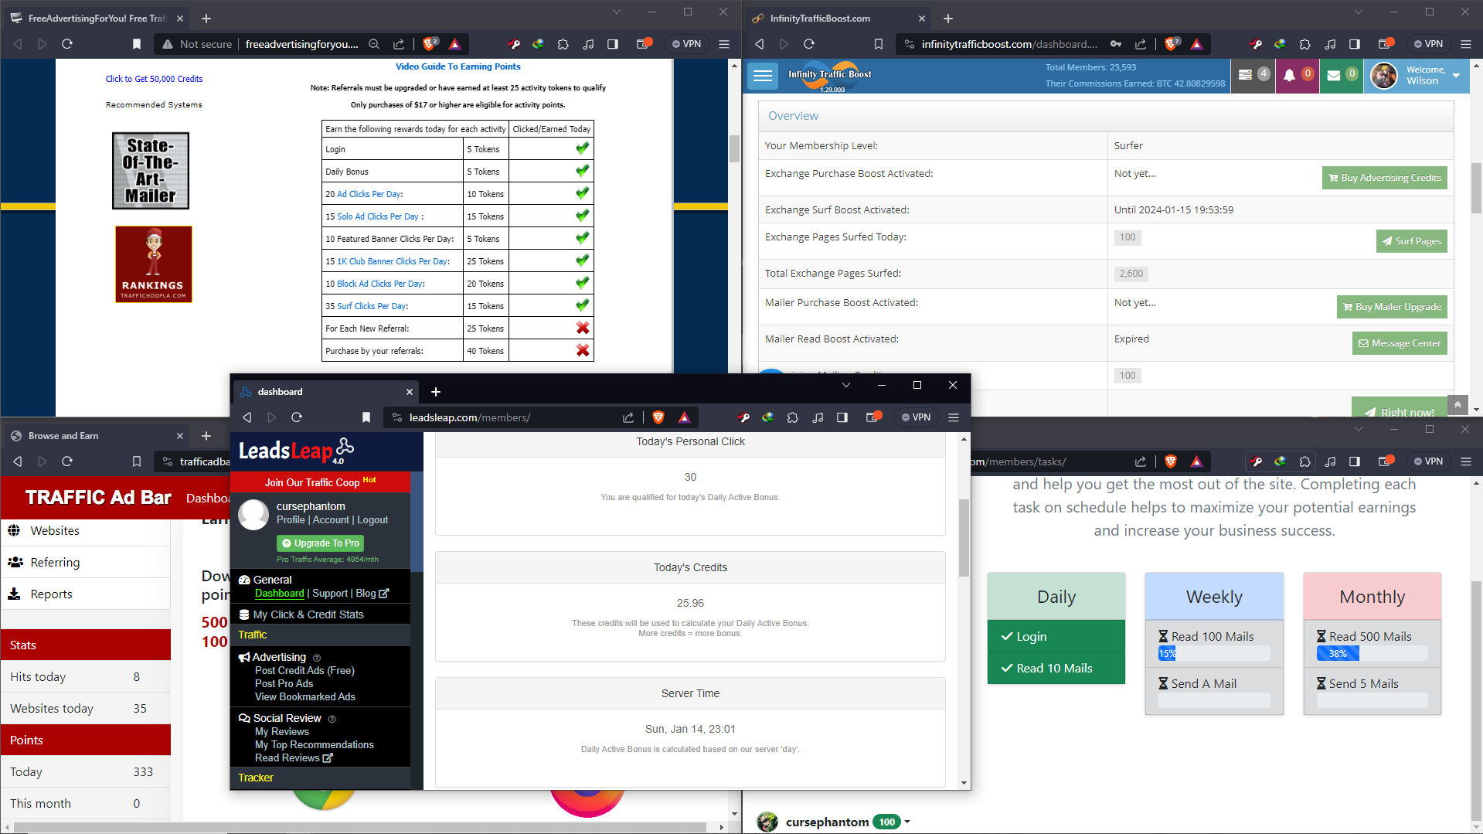The height and width of the screenshot is (834, 1483).
Task: Toggle VPN in the FreeAdvertisingForYou window
Action: 686,44
